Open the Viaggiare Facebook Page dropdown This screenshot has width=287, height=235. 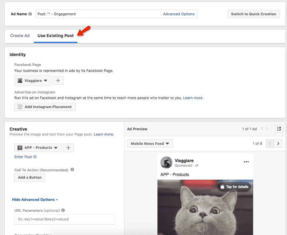(33, 81)
